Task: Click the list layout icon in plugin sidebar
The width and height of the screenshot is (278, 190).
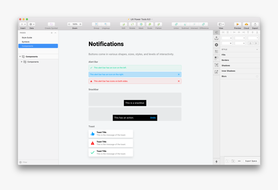Action: [x=217, y=52]
